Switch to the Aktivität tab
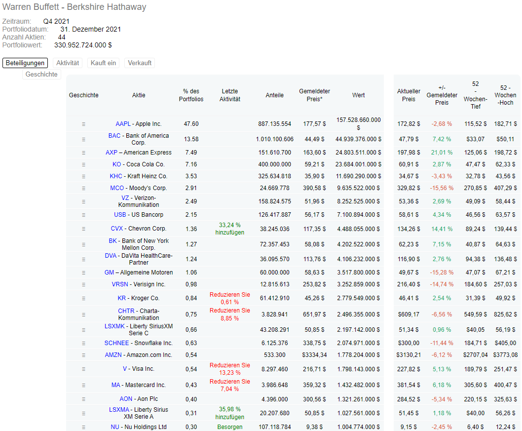Image resolution: width=522 pixels, height=431 pixels. click(x=68, y=63)
